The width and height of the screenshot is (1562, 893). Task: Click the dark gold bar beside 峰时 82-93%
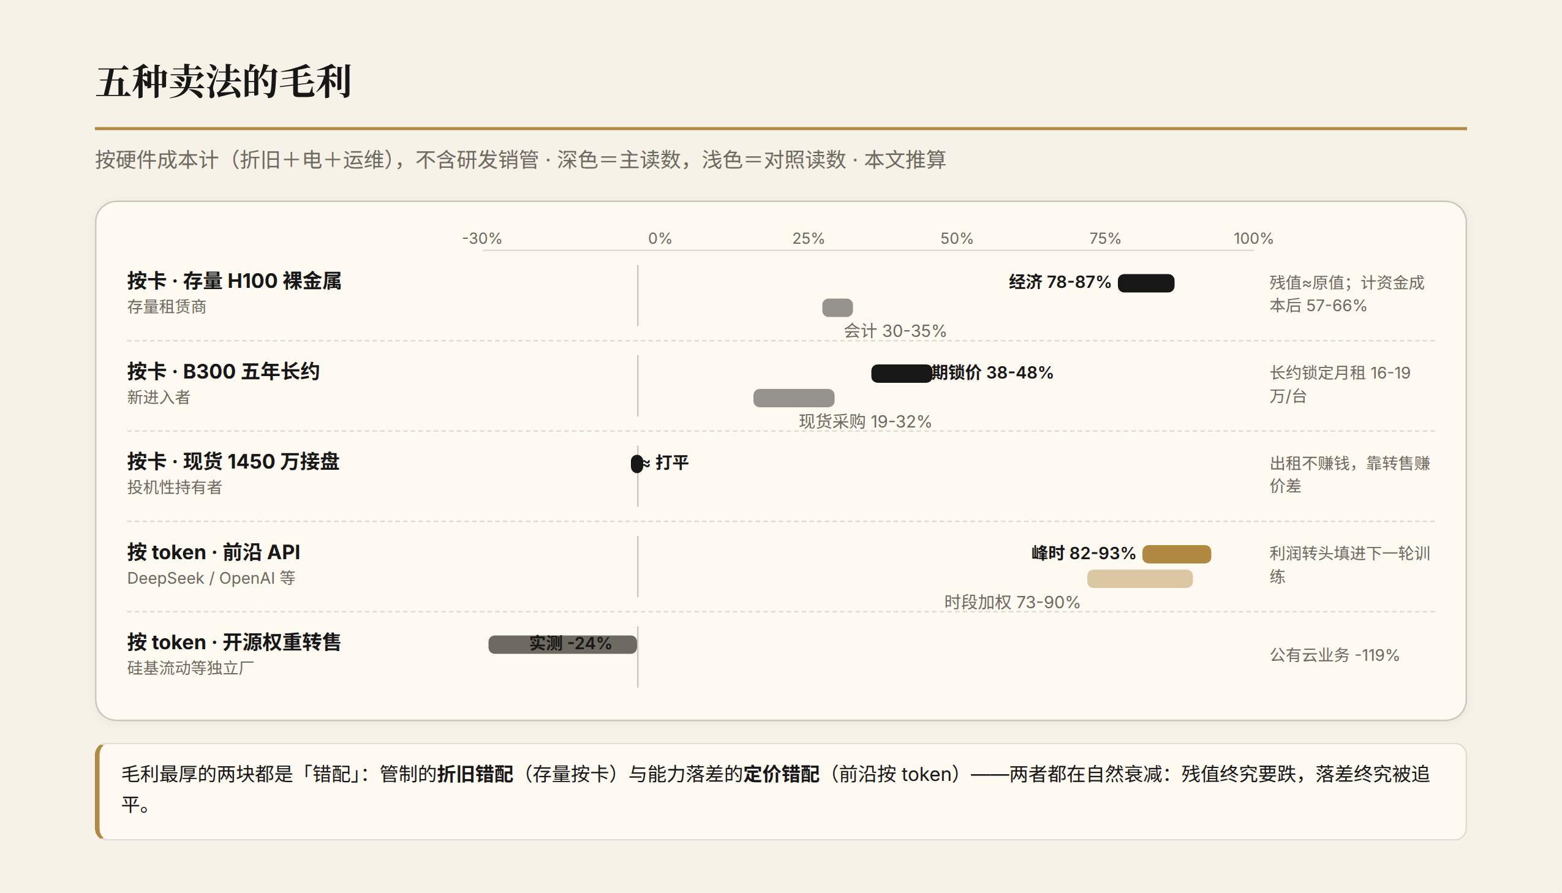pyautogui.click(x=1176, y=554)
